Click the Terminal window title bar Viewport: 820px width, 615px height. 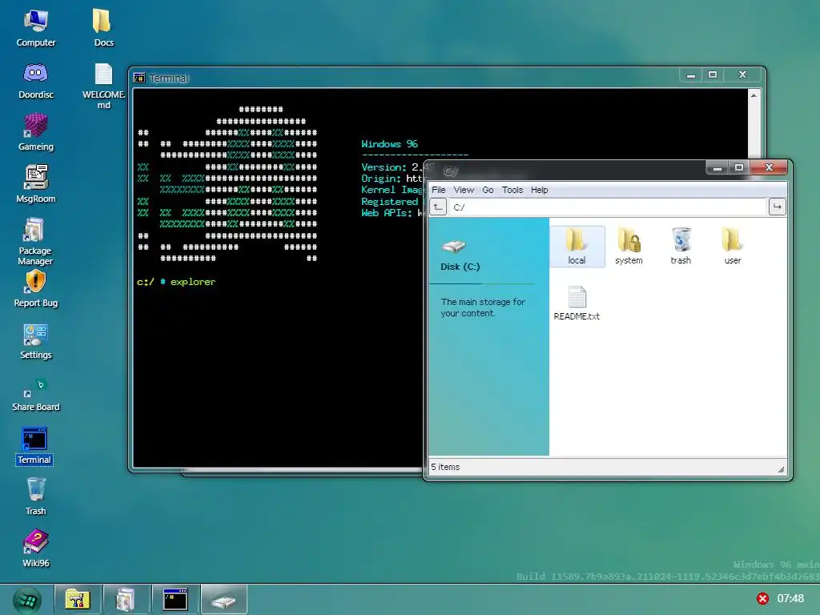(x=406, y=78)
